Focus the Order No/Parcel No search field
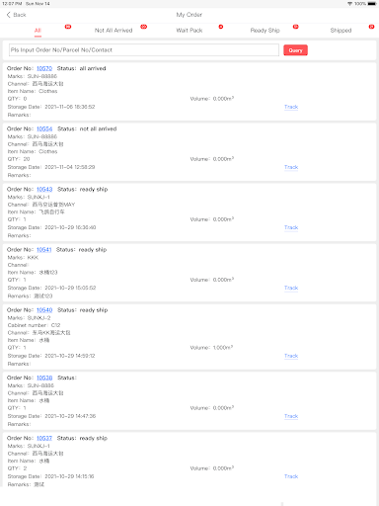The height and width of the screenshot is (506, 379). (144, 50)
